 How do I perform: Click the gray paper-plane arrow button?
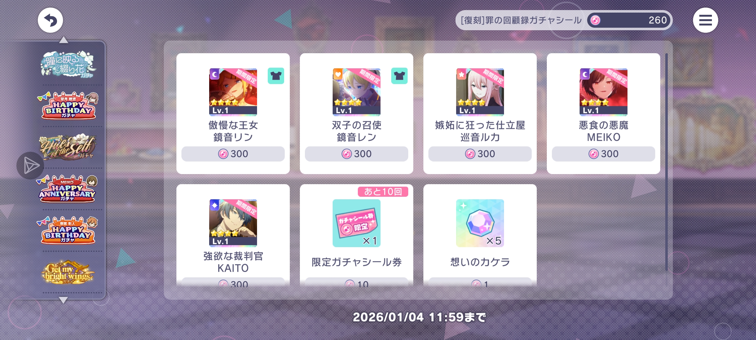[30, 166]
